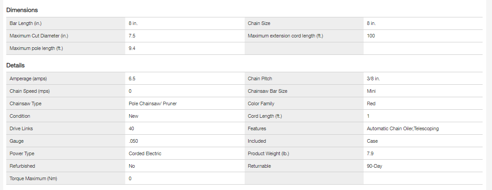Click the Dimensions section heading
This screenshot has height=190, width=492.
point(22,10)
